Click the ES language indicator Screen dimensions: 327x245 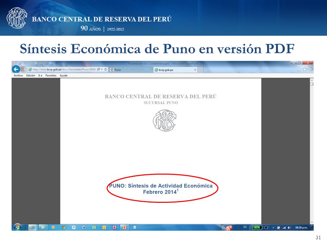pyautogui.click(x=245, y=227)
